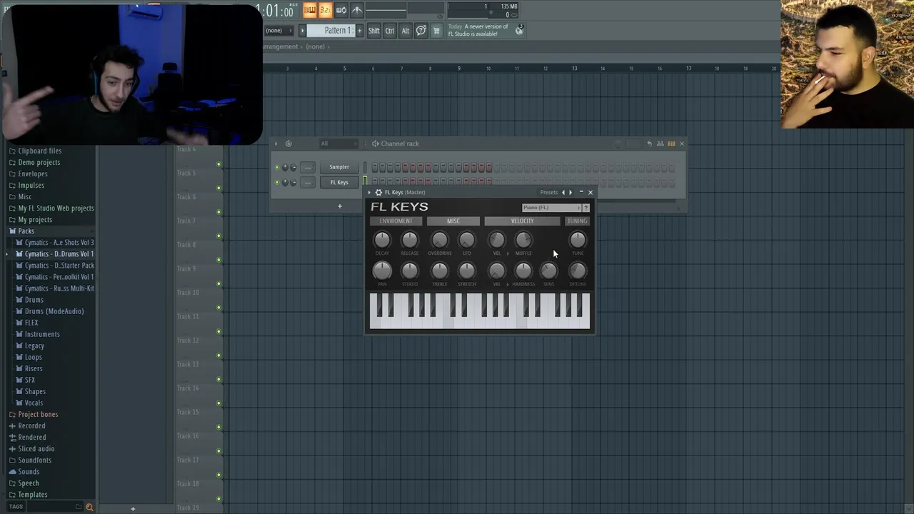The height and width of the screenshot is (514, 914).
Task: Select next FL Keys preset arrow
Action: [571, 193]
